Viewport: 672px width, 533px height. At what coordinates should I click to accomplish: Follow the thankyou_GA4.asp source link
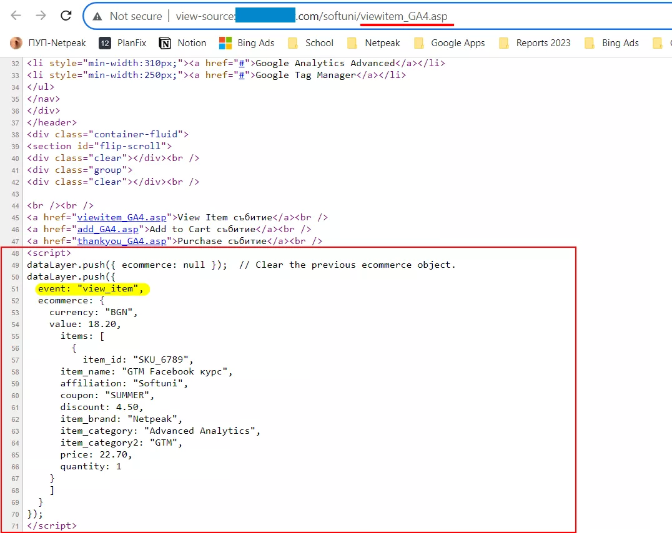point(121,241)
